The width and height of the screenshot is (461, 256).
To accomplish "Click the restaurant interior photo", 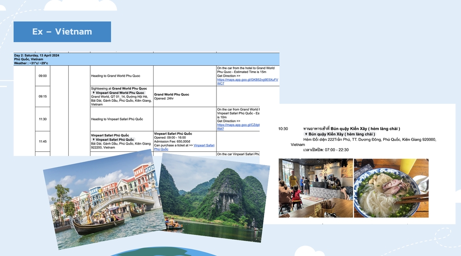I will pyautogui.click(x=316, y=188).
